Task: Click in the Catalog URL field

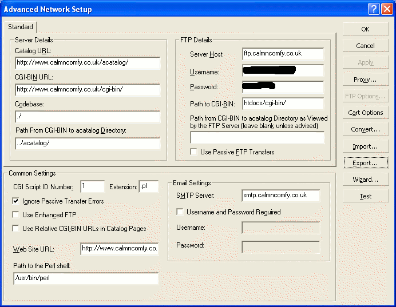Action: coord(87,63)
